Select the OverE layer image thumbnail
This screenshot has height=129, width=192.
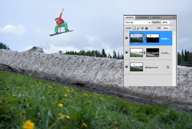[x=136, y=52]
